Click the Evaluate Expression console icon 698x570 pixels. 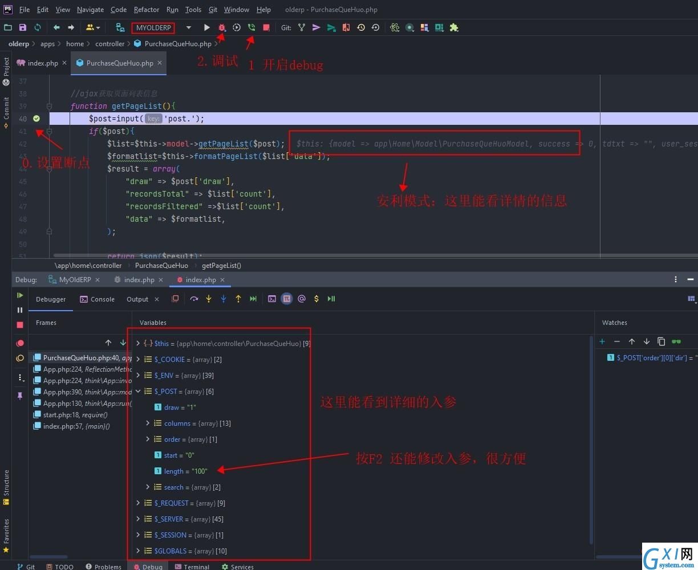[272, 299]
